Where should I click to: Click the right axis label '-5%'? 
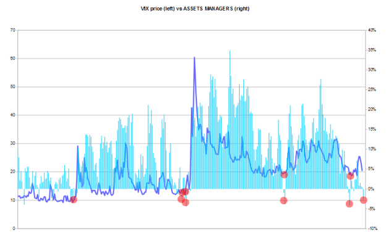pyautogui.click(x=372, y=209)
